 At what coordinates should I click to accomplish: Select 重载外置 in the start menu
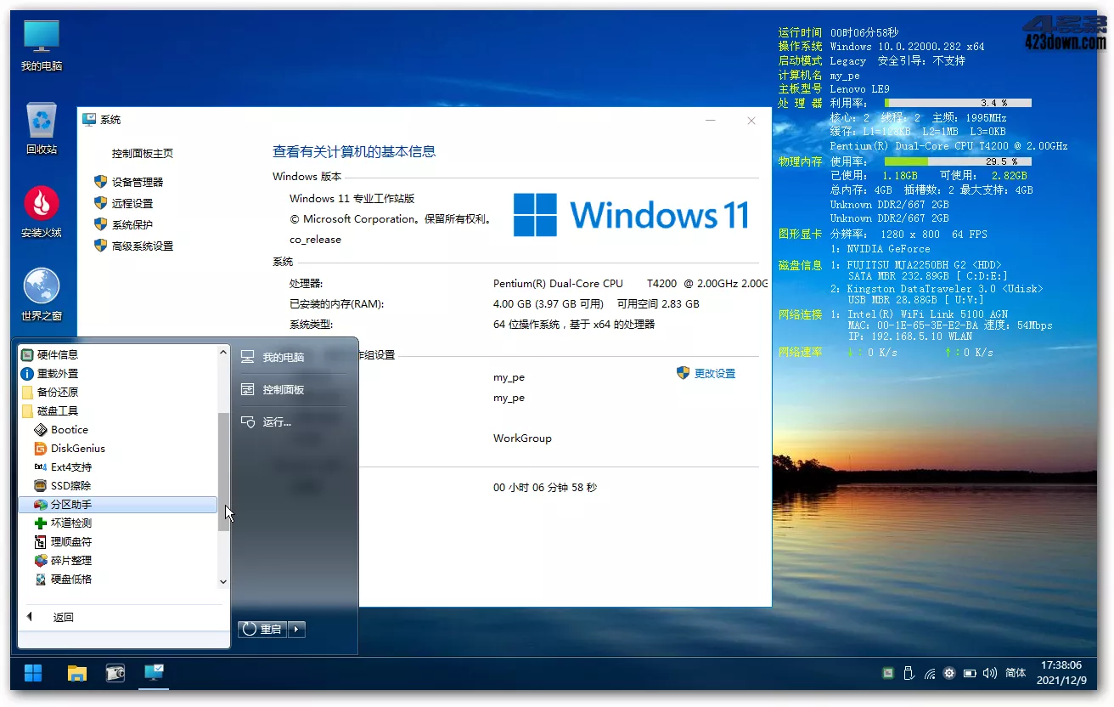click(x=118, y=373)
